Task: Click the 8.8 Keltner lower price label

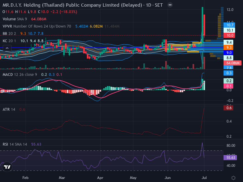Action: [228, 58]
